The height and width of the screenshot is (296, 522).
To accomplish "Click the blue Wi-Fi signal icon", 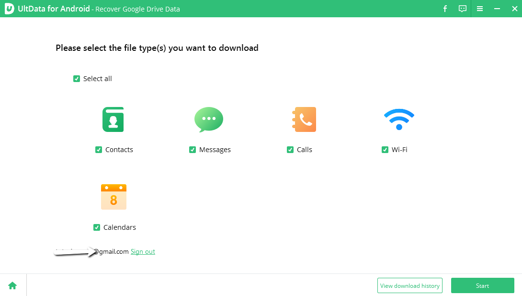I will [399, 119].
